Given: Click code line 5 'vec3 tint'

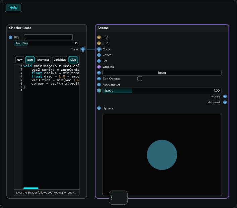Looking at the screenshot, I should (55, 80).
